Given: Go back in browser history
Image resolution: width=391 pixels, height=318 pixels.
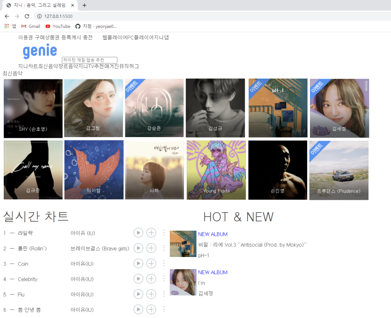Looking at the screenshot, I should click(7, 16).
